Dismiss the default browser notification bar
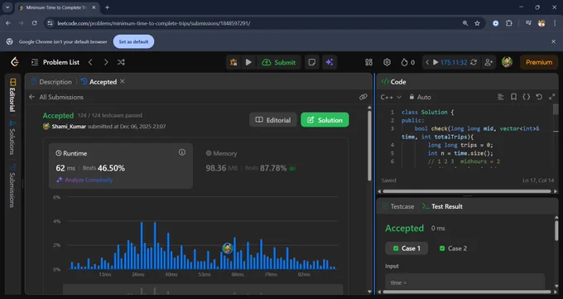 tap(553, 41)
